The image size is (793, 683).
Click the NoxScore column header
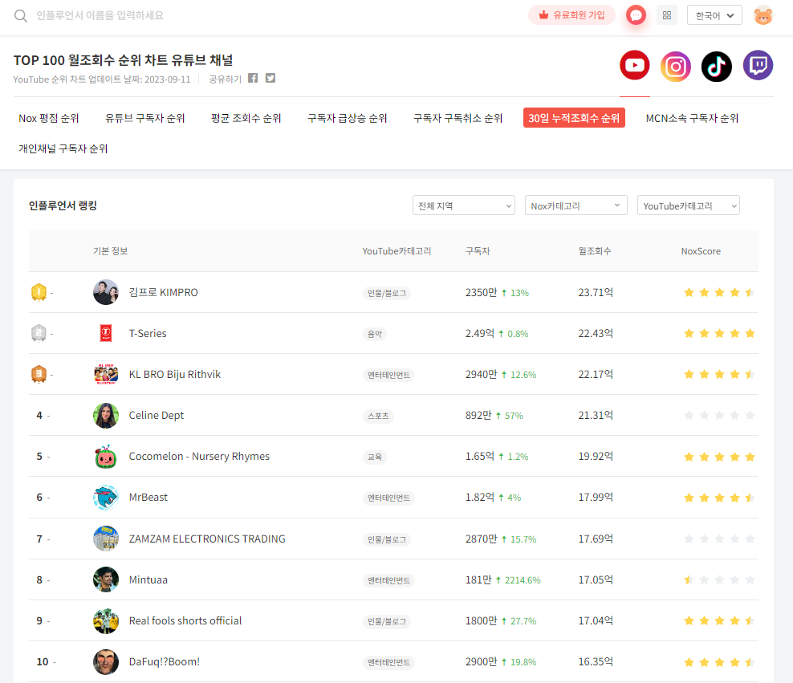click(x=701, y=251)
